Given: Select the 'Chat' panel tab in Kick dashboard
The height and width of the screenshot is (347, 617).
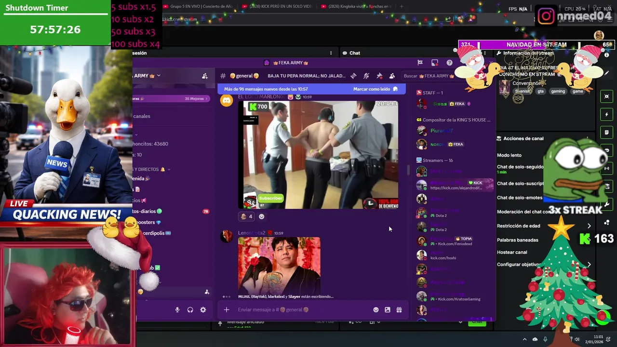Looking at the screenshot, I should (x=351, y=53).
